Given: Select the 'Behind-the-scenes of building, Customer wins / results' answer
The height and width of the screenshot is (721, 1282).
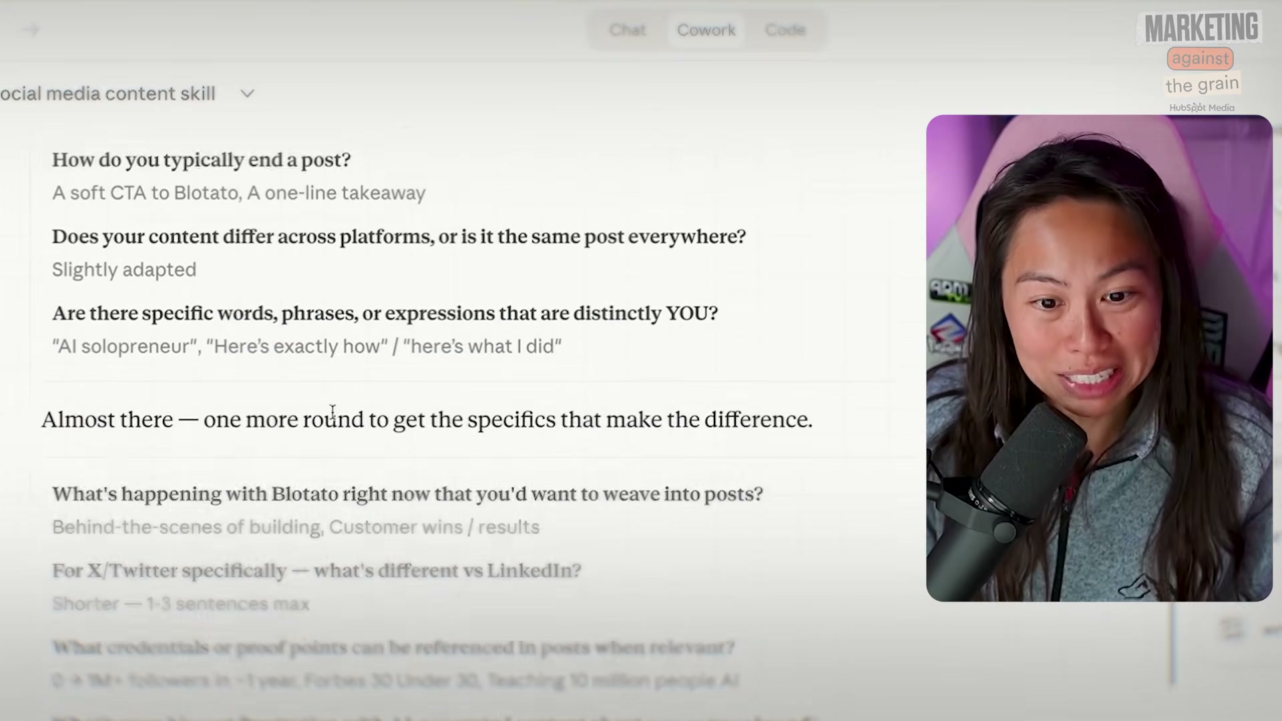Looking at the screenshot, I should tap(296, 527).
